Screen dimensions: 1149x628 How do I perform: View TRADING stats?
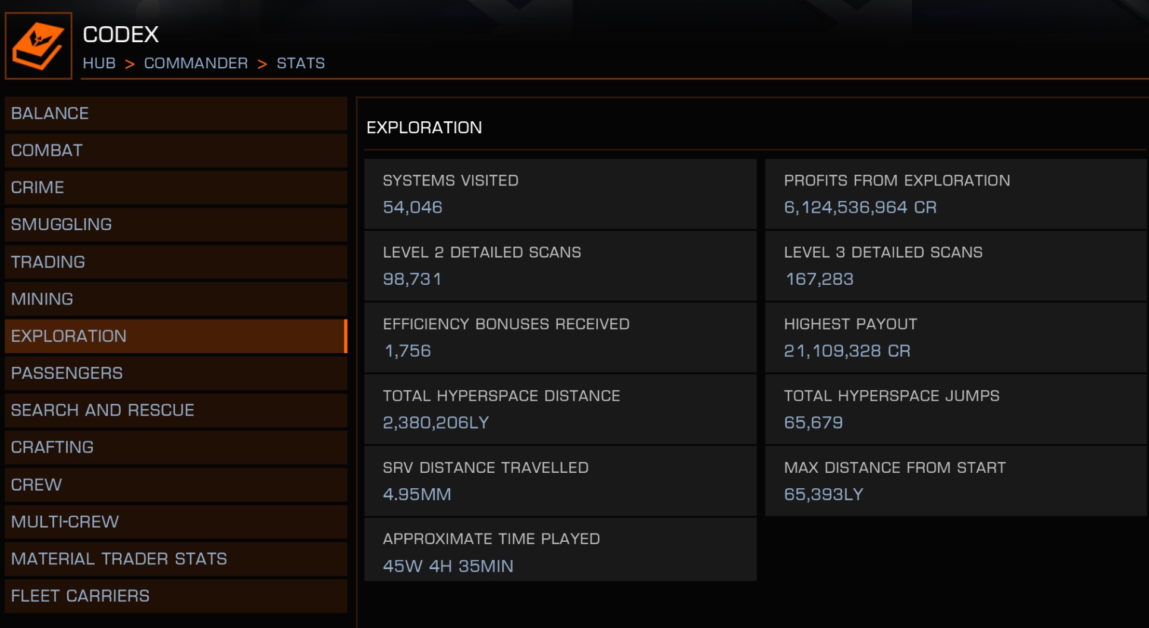pyautogui.click(x=176, y=262)
